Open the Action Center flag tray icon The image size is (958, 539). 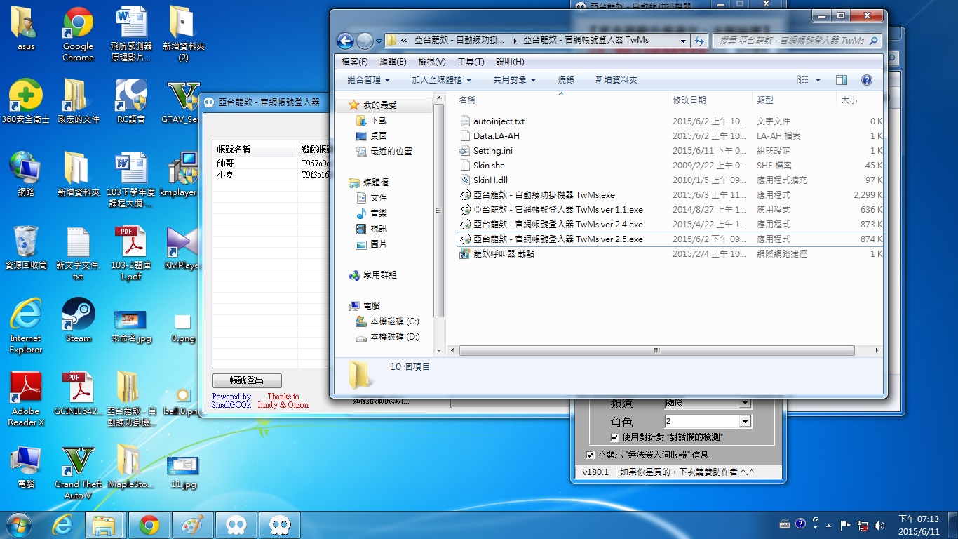point(846,524)
